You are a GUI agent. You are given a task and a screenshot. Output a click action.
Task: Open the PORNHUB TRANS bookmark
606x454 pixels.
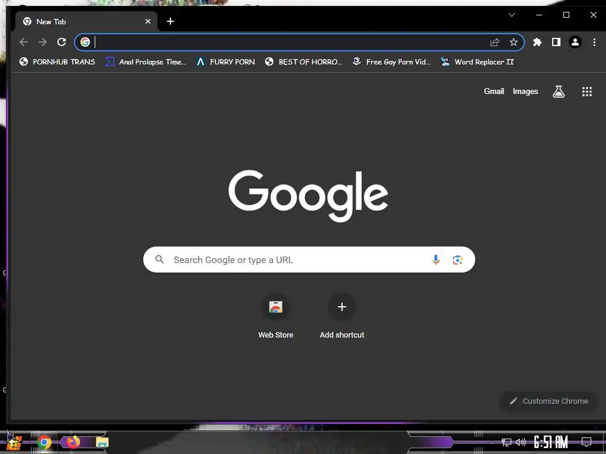[x=57, y=61]
